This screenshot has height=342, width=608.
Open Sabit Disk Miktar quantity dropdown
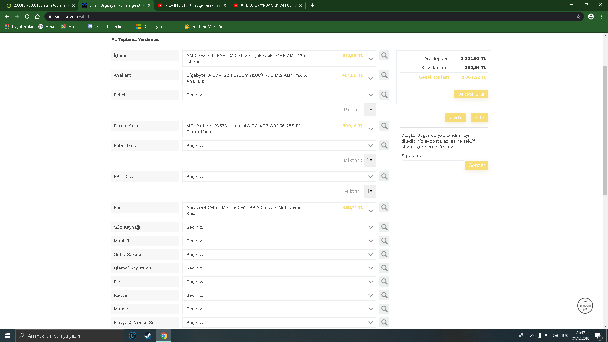click(370, 160)
